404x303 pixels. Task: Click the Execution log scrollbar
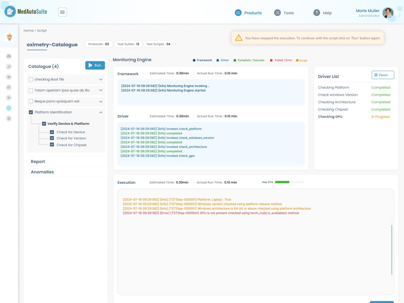(391, 250)
